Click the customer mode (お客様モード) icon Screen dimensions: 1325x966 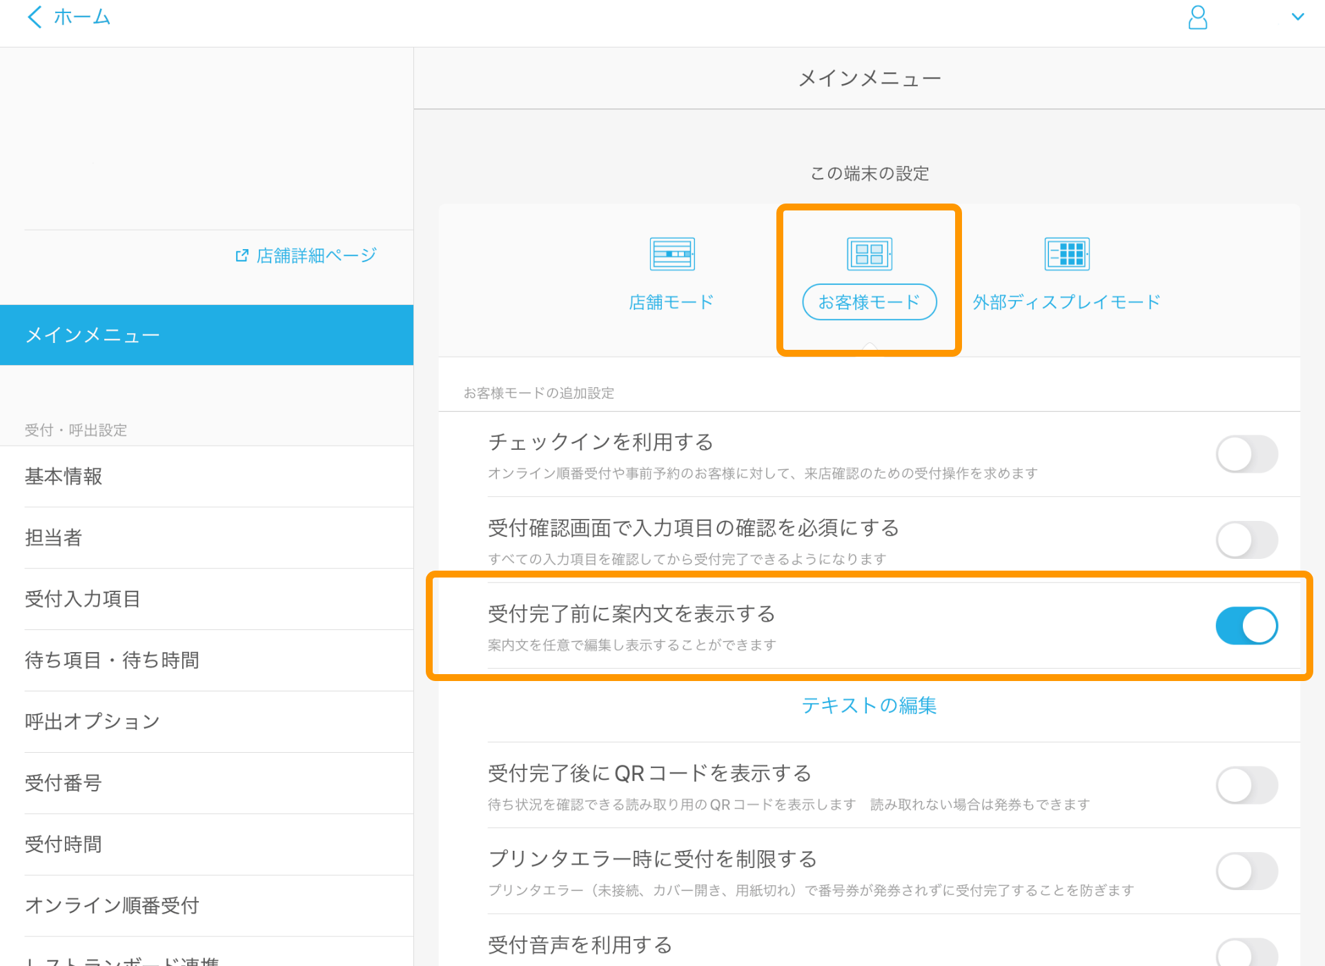coord(869,255)
